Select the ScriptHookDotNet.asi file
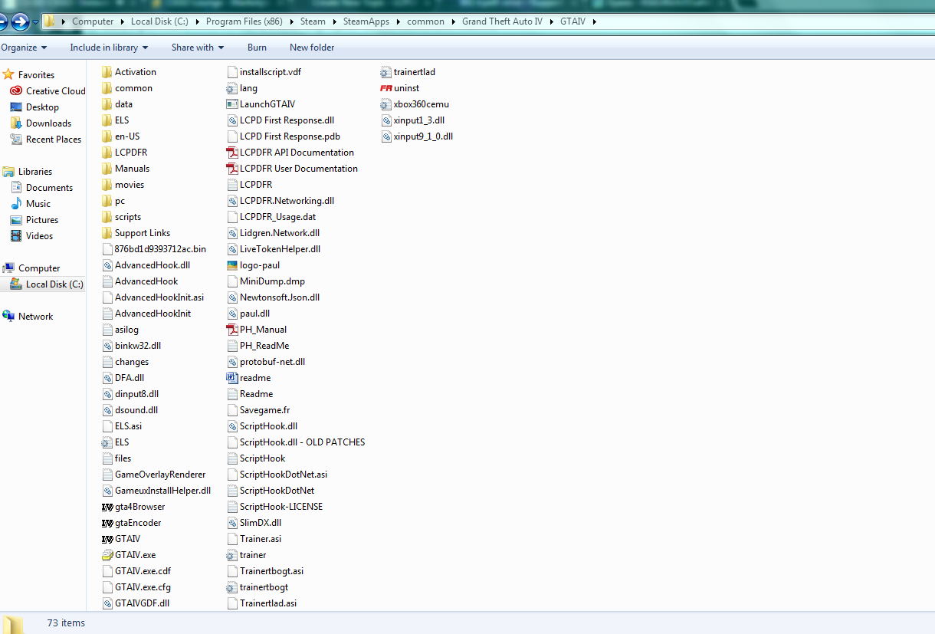The width and height of the screenshot is (935, 634). (277, 475)
